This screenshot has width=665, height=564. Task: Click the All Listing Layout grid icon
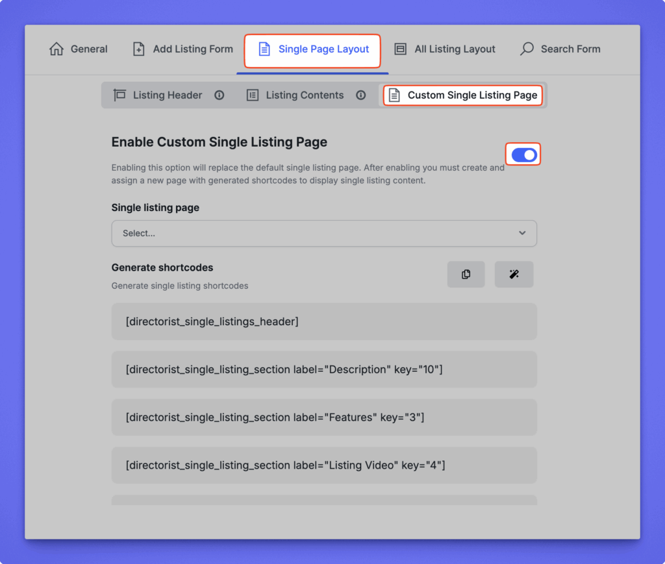[401, 49]
